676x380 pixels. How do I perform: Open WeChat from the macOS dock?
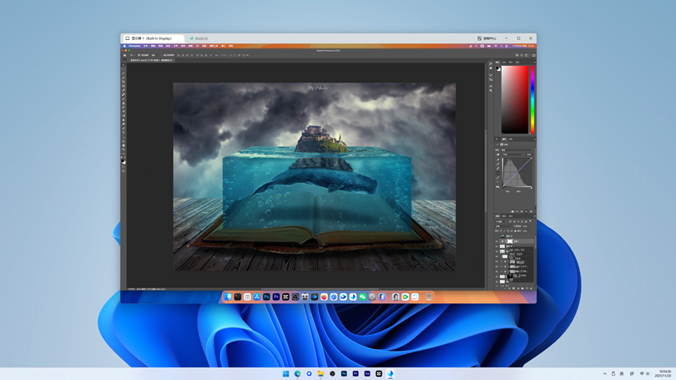pos(362,297)
